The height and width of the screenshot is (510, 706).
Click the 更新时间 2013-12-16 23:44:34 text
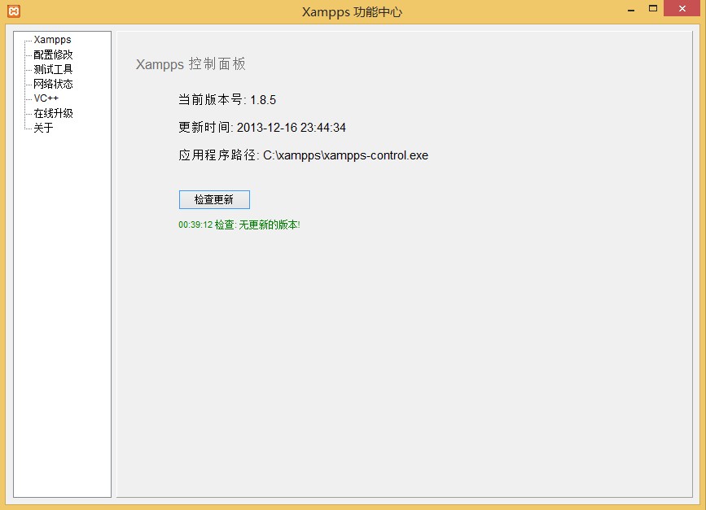[x=262, y=127]
